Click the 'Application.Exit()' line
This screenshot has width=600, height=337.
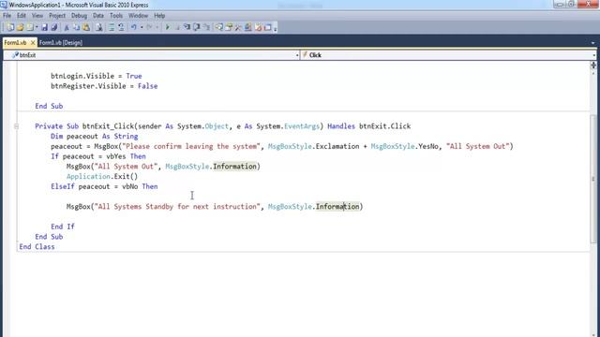102,176
